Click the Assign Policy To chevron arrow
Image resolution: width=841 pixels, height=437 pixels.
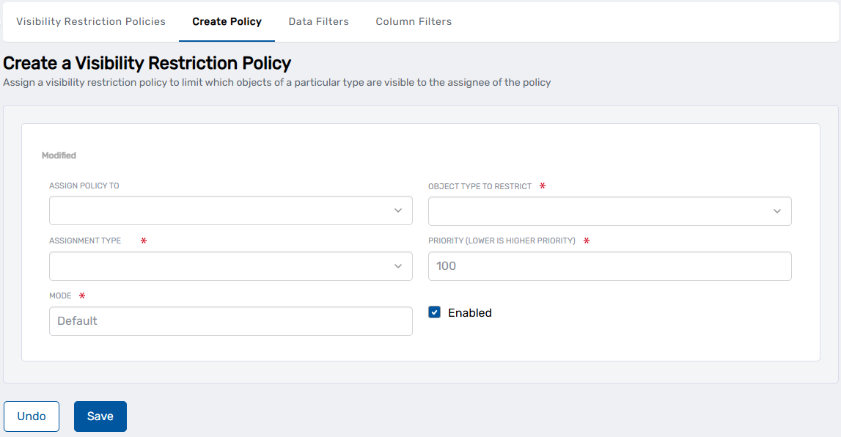pyautogui.click(x=400, y=210)
